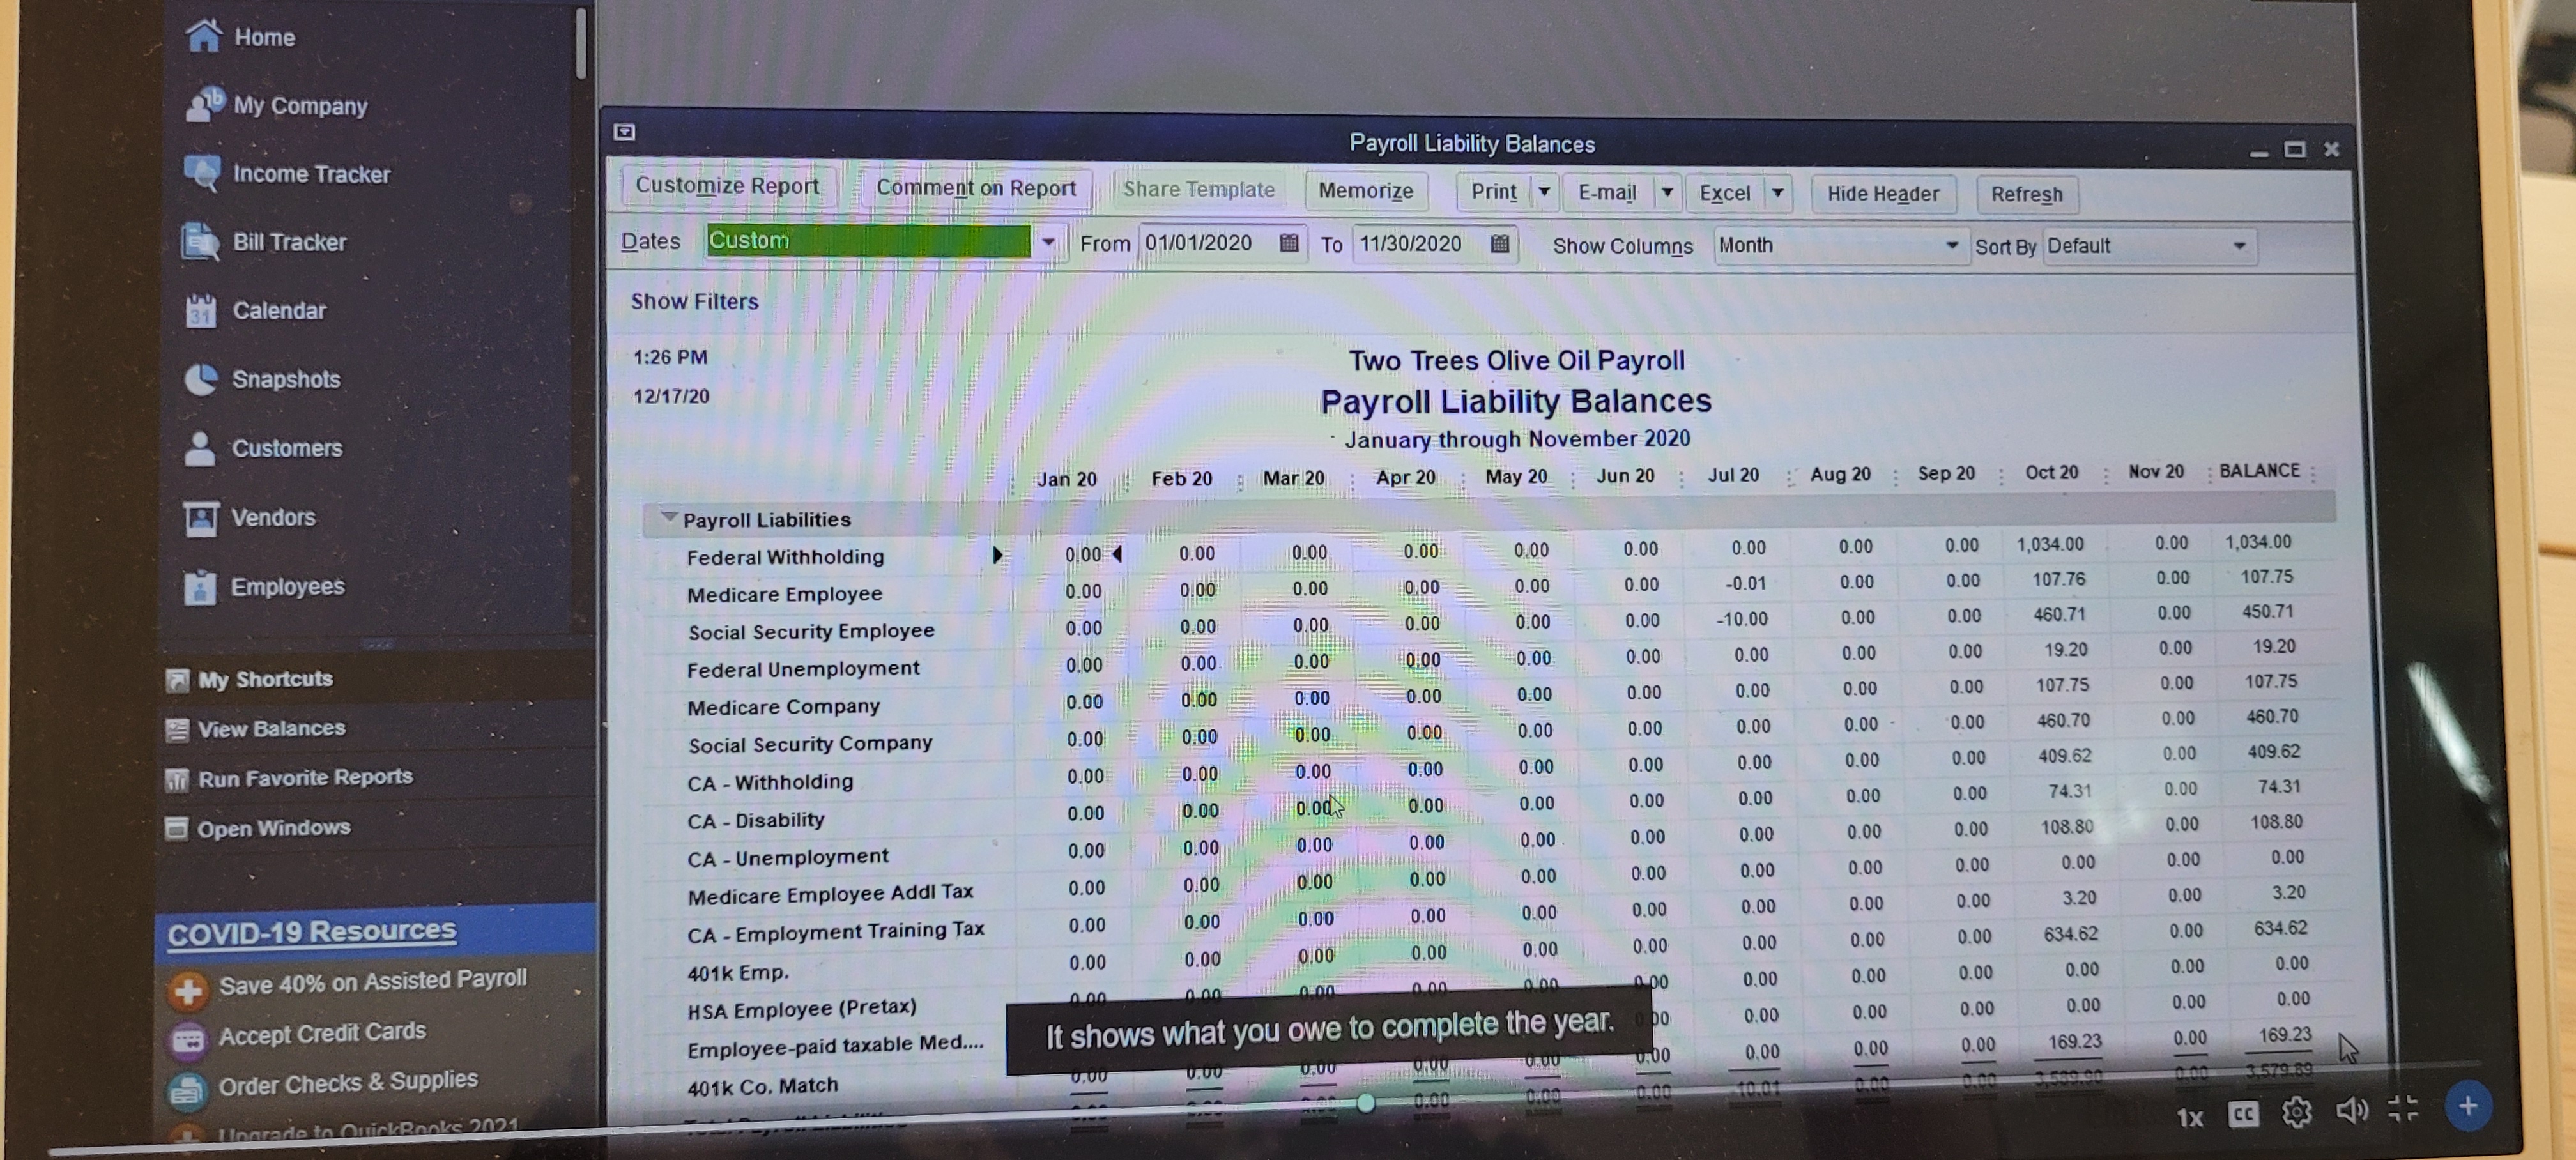Exit fullscreen video mode
This screenshot has width=2576, height=1160.
[x=2403, y=1108]
